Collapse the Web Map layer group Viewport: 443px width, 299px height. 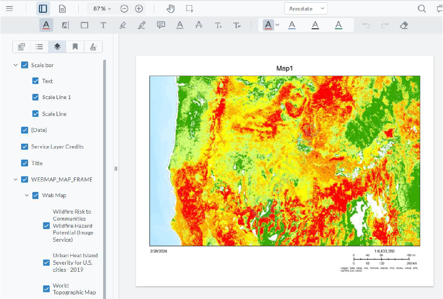[x=27, y=195]
